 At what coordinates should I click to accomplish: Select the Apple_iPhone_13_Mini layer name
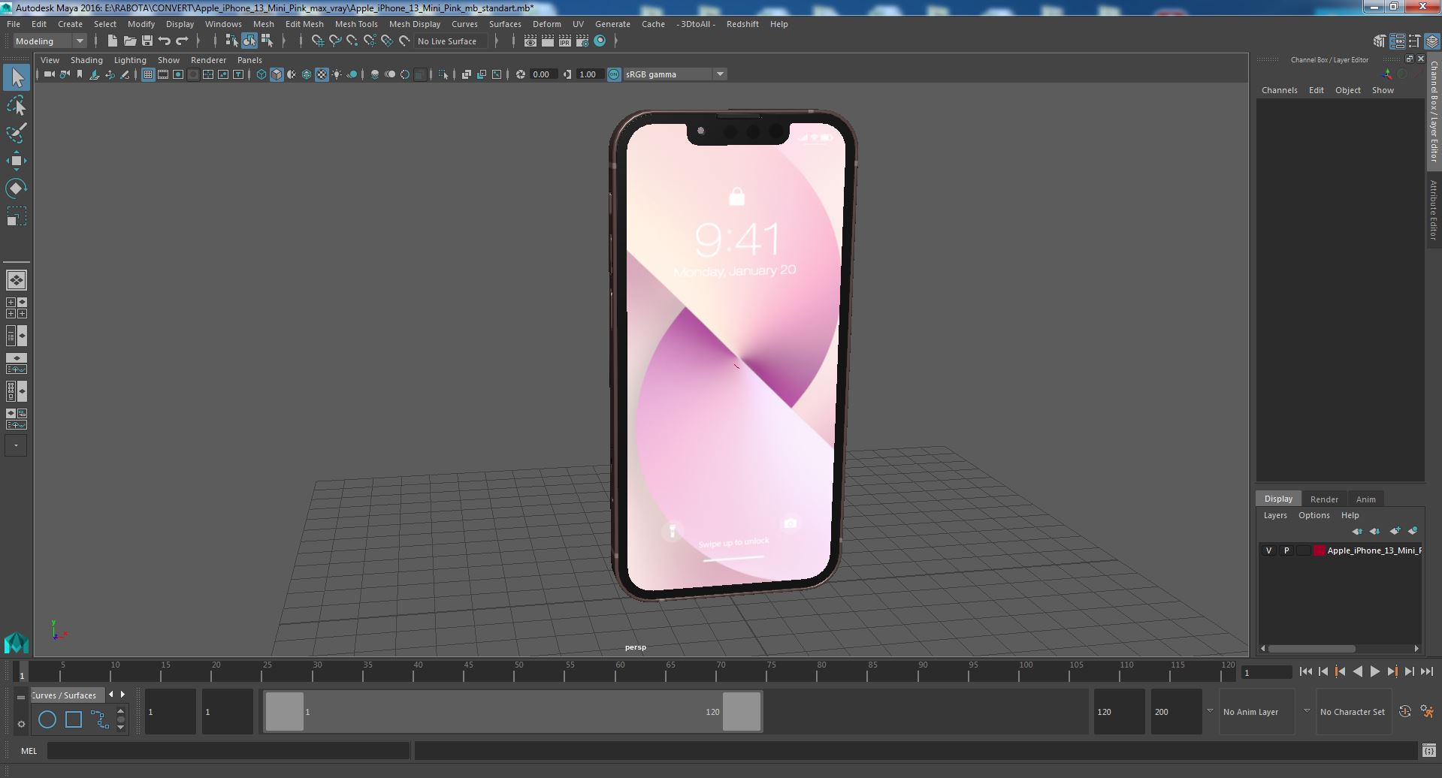[1374, 550]
